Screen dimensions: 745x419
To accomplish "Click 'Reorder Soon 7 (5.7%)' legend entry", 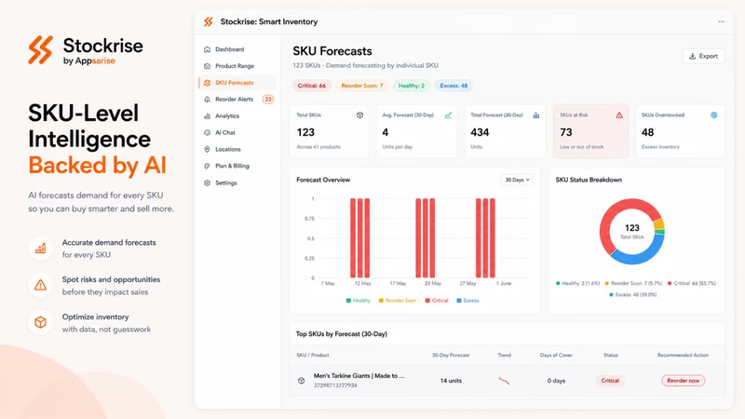I will pyautogui.click(x=633, y=283).
